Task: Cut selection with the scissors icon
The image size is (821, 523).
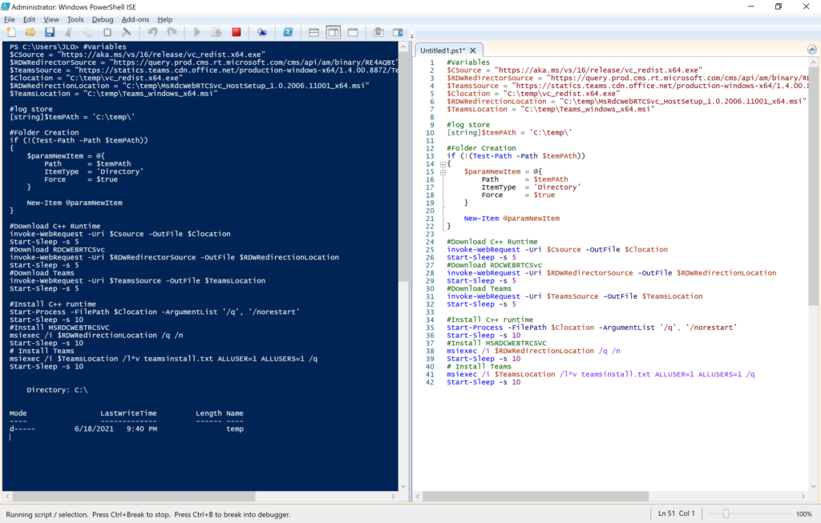Action: click(x=69, y=32)
